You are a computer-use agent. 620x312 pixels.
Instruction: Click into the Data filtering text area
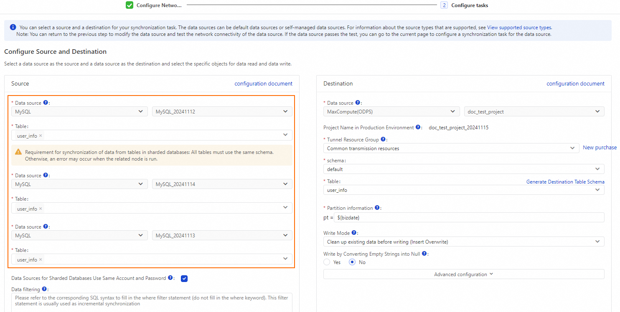152,302
